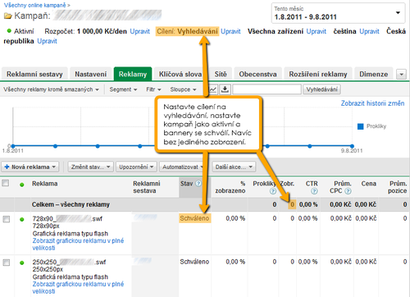Click Upravit next to Česká republika
The width and height of the screenshot is (410, 297).
(x=48, y=41)
